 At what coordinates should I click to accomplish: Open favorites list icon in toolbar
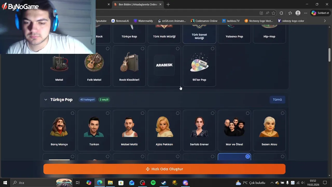coord(290,13)
